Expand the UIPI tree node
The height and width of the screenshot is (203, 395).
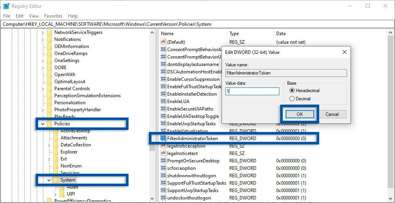click(x=55, y=194)
